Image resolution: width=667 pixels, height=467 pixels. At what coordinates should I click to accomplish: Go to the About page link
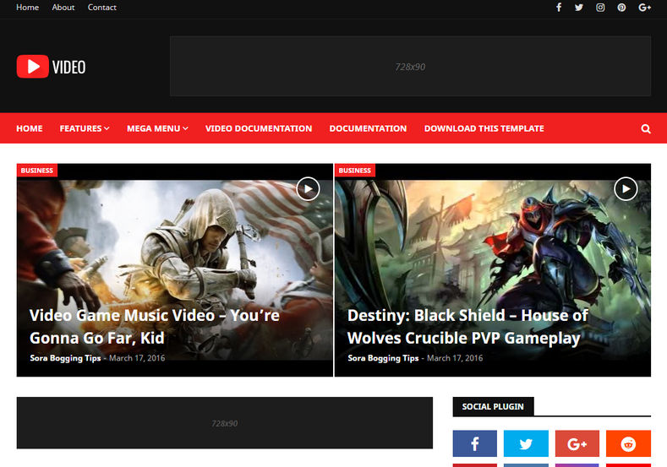(63, 8)
